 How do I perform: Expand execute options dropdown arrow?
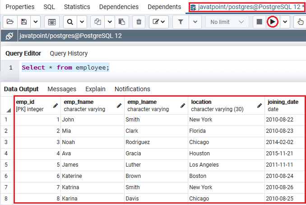(x=285, y=22)
